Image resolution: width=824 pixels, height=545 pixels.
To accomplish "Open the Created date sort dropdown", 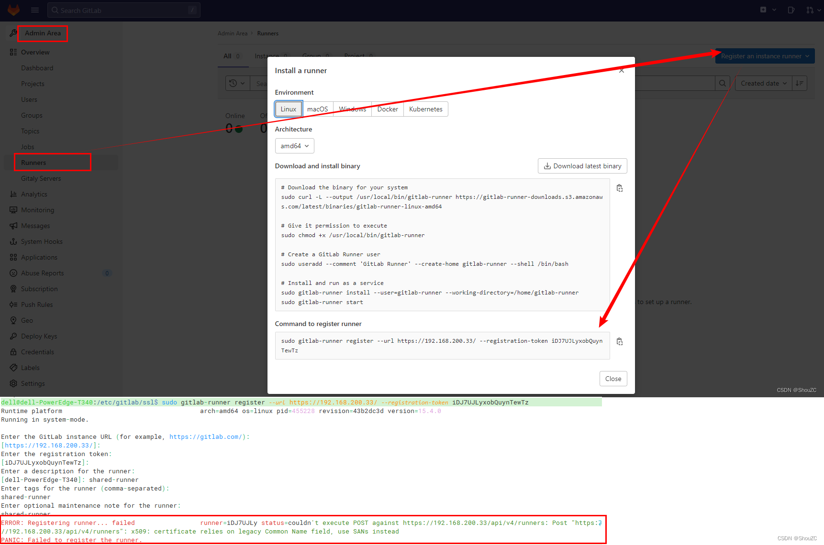I will tap(763, 83).
